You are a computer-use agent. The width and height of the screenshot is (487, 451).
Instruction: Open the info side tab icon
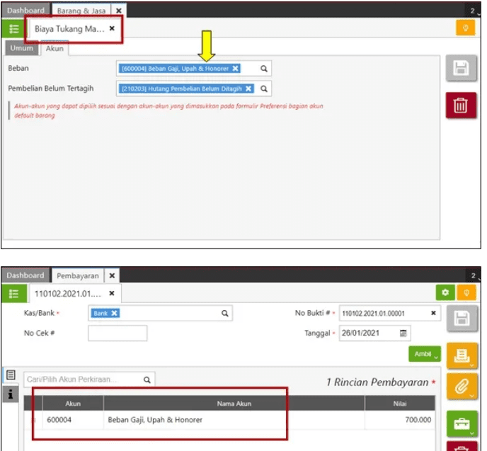[x=11, y=394]
